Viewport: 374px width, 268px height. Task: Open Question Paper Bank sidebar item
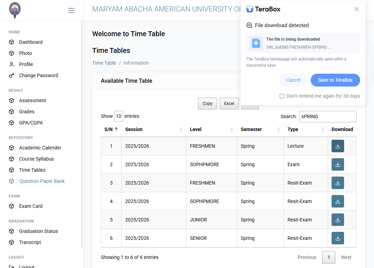[42, 181]
